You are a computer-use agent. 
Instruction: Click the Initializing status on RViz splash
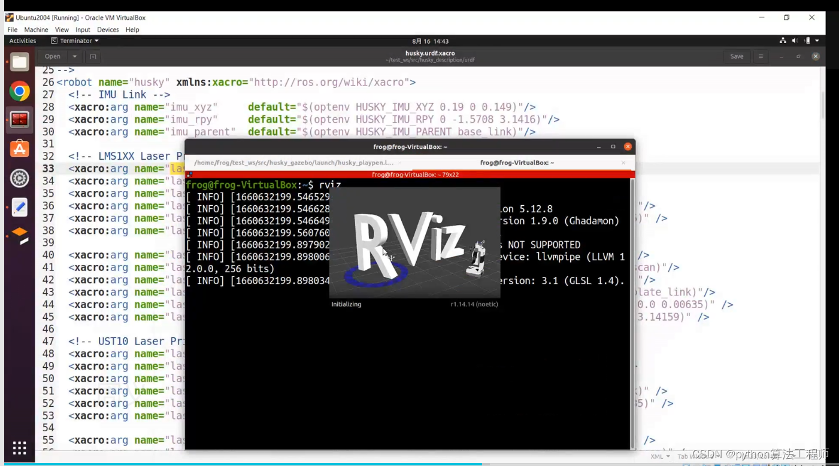pos(346,304)
